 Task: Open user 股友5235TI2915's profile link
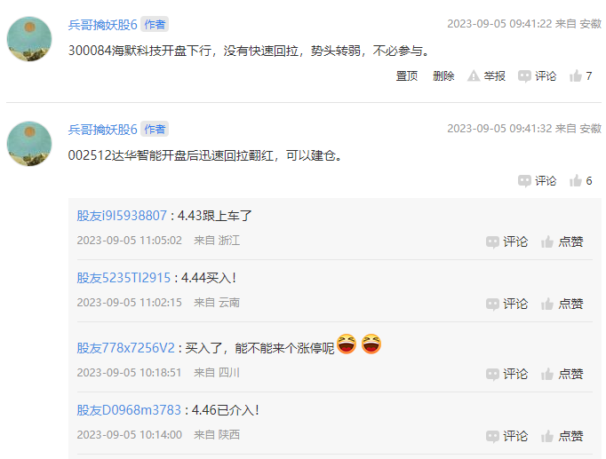pos(124,278)
